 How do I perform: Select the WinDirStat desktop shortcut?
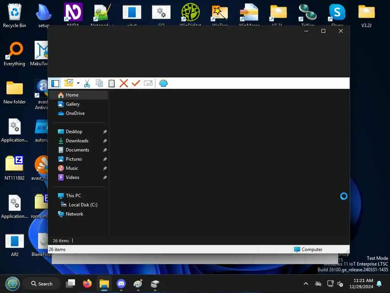(x=190, y=14)
